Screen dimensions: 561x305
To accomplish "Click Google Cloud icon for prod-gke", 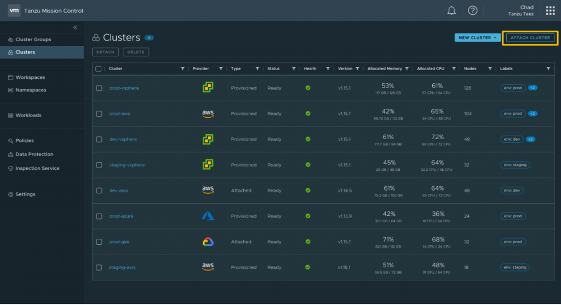I will pyautogui.click(x=208, y=241).
